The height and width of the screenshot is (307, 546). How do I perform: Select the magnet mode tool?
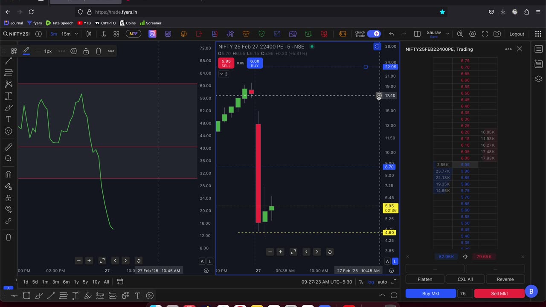tap(8, 174)
